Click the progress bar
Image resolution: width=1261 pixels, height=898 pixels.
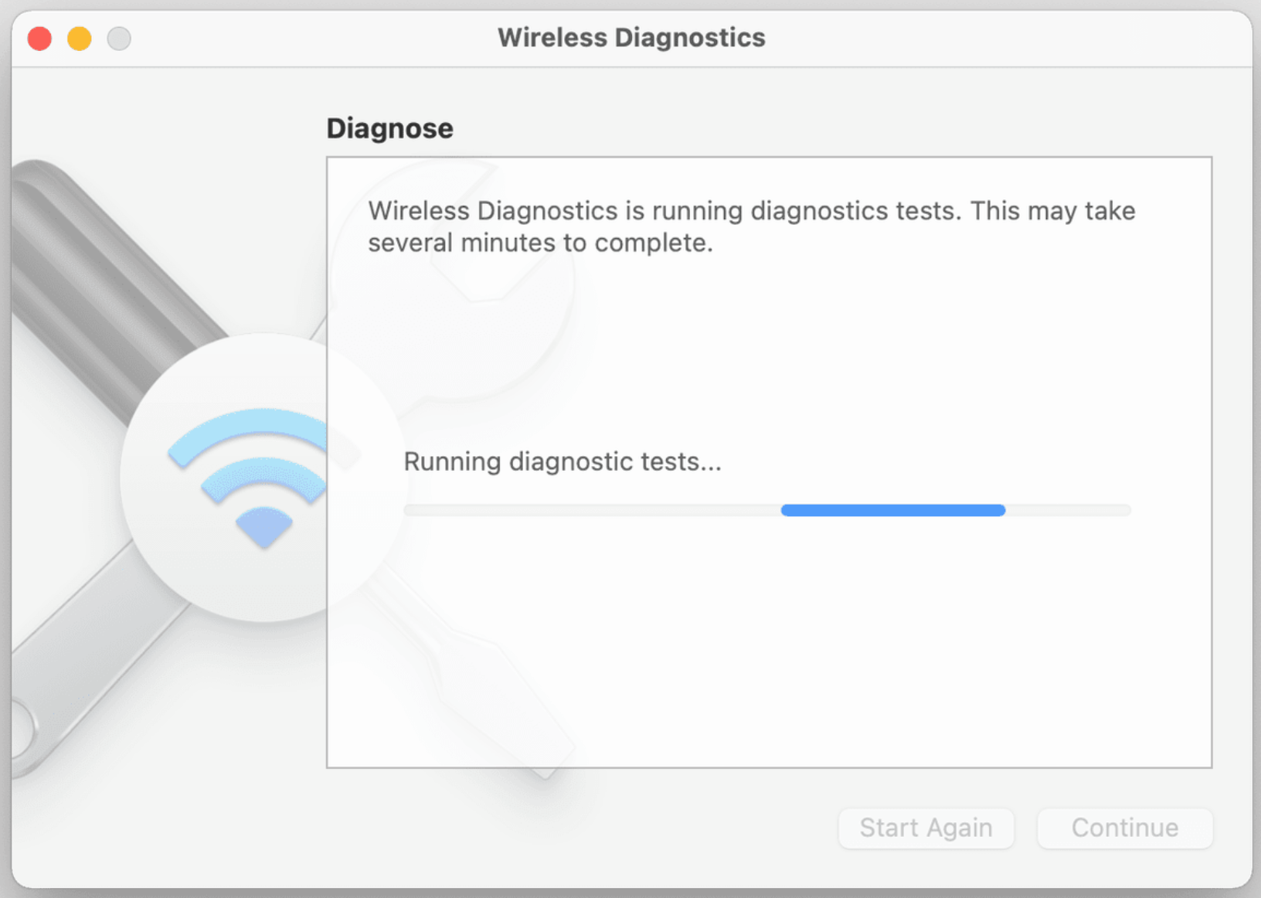coord(767,510)
